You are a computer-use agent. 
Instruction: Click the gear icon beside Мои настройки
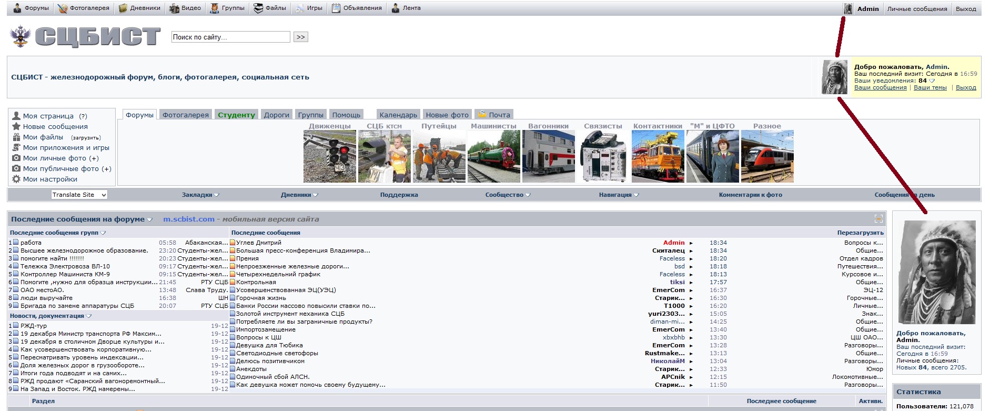tap(16, 179)
